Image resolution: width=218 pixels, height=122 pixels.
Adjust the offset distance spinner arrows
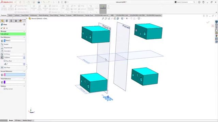pyautogui.click(x=24, y=58)
